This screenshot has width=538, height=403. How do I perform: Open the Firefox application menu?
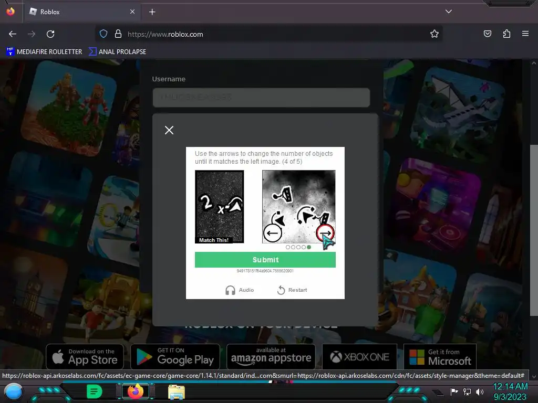525,34
